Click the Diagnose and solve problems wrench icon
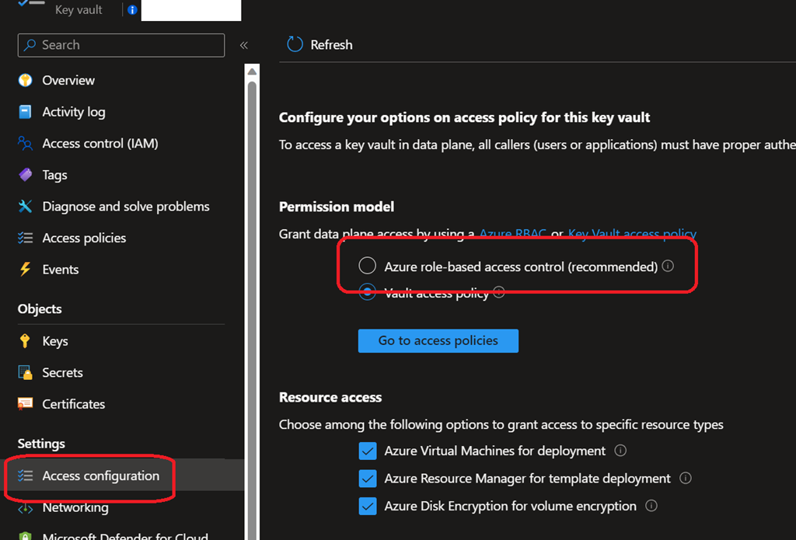 click(26, 207)
